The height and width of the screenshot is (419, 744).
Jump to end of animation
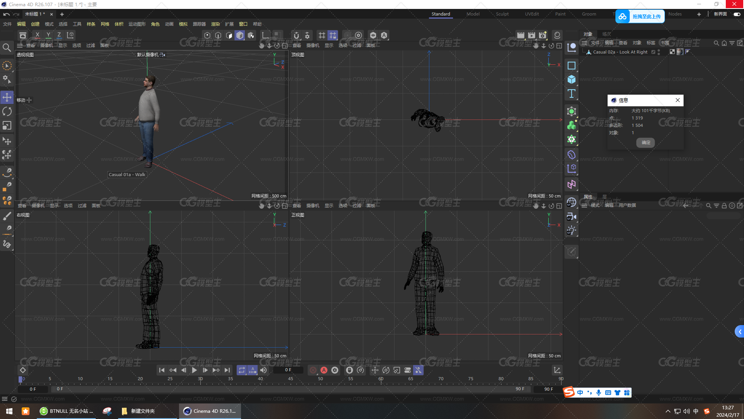tap(227, 370)
